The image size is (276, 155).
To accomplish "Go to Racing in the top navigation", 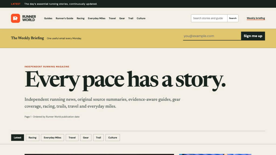I will click(80, 18).
